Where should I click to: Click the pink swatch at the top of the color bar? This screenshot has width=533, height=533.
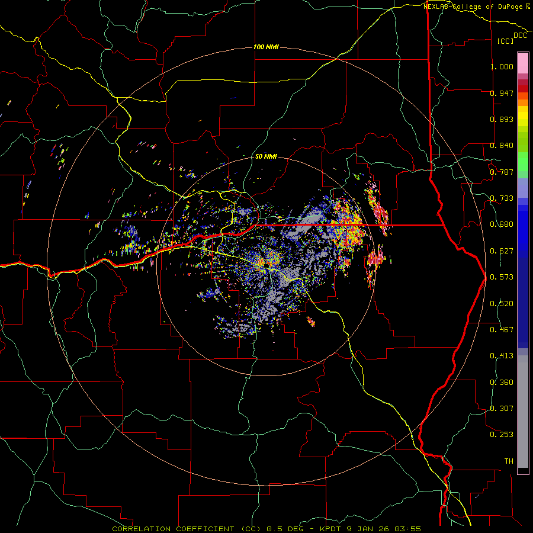click(523, 63)
